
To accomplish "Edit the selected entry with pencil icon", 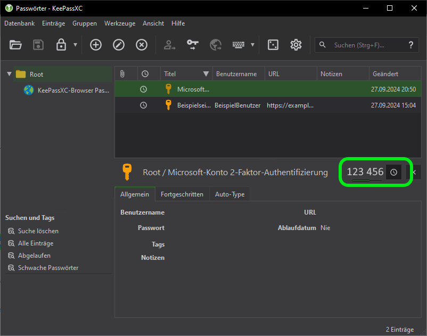I will pos(119,45).
